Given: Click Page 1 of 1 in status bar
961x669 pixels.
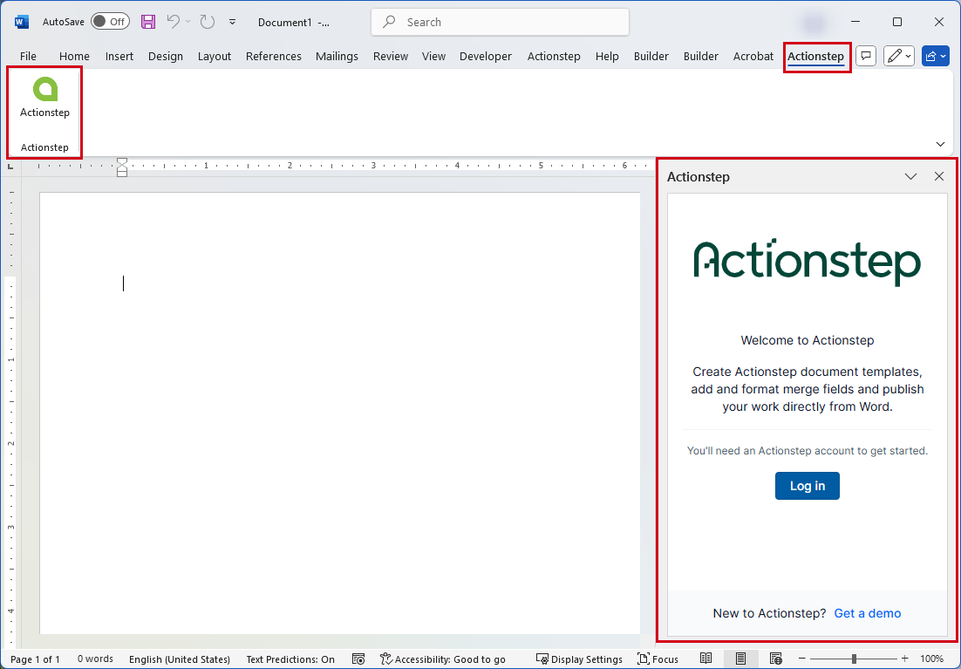Looking at the screenshot, I should (x=36, y=659).
